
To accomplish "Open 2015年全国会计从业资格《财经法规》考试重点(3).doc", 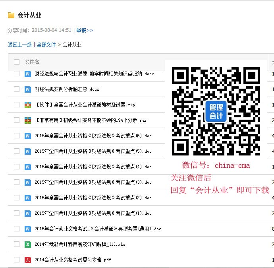I will (x=93, y=182).
